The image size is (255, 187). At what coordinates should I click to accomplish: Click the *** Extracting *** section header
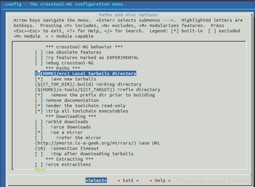(69, 159)
